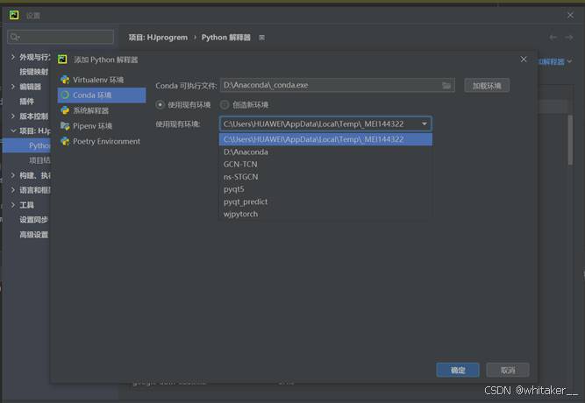585x403 pixels.
Task: Open the add interpreter dropdown link
Action: [x=555, y=62]
